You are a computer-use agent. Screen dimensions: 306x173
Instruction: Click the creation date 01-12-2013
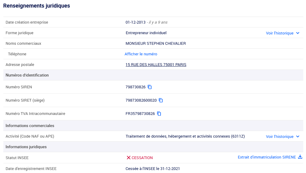[135, 22]
